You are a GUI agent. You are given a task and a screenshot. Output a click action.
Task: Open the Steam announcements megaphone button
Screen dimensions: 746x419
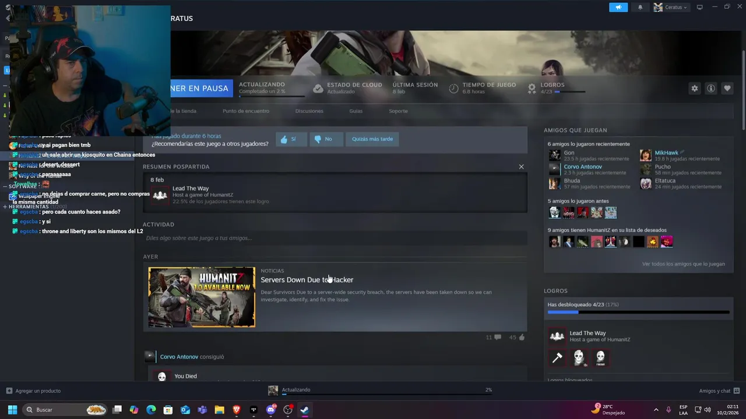click(618, 7)
